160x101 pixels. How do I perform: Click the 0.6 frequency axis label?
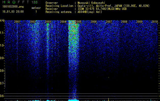pyautogui.click(x=2, y=96)
